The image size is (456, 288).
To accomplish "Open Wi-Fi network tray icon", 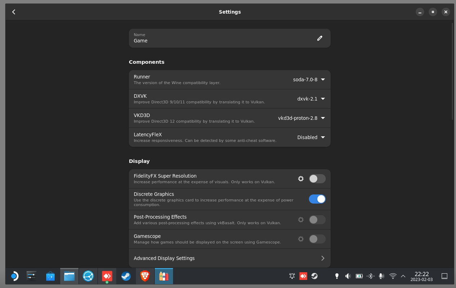I will (393, 276).
